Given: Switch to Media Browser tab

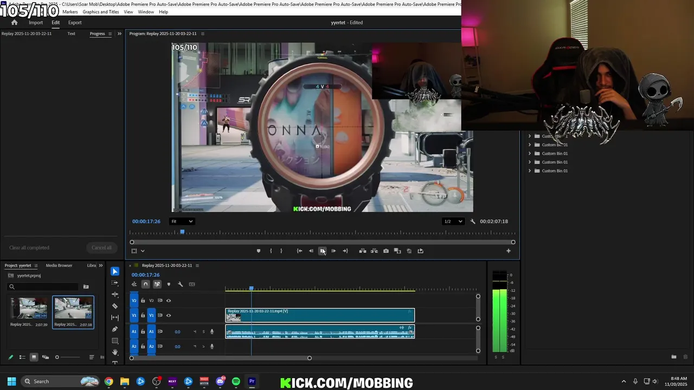Looking at the screenshot, I should [59, 265].
